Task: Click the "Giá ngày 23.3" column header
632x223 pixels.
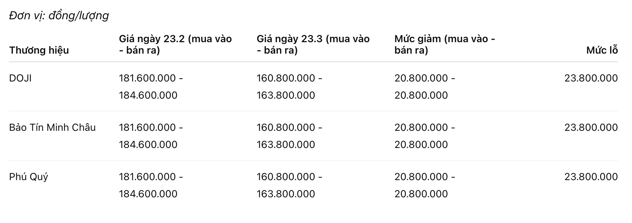Action: click(x=313, y=44)
